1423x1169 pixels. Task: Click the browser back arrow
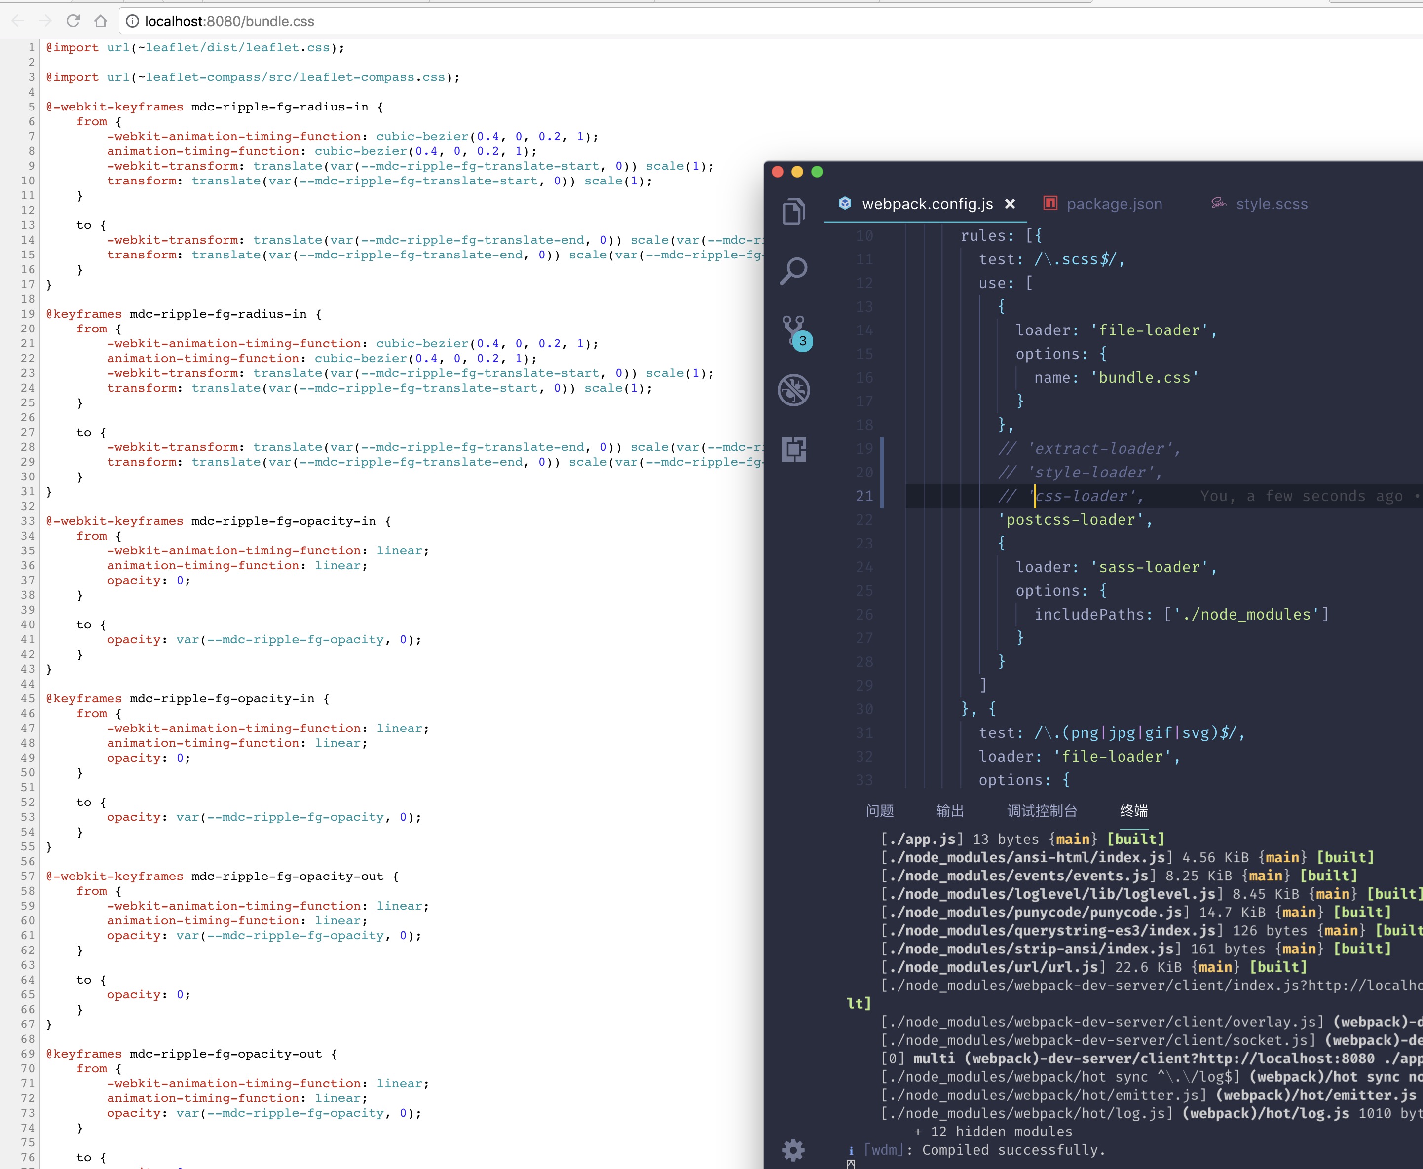[18, 21]
